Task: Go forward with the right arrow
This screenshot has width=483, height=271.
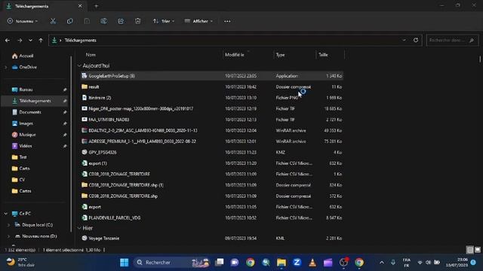Action: click(20, 40)
